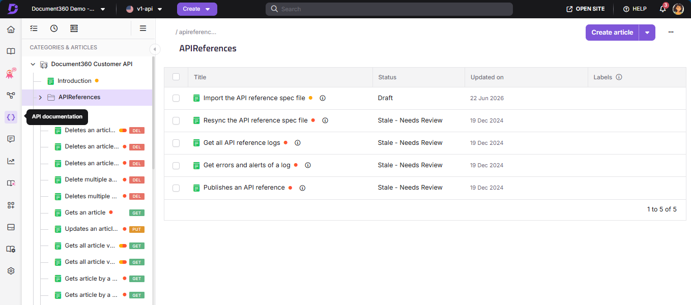Click info icon next to Labels header
Screen dimensions: 691x305
coord(619,77)
